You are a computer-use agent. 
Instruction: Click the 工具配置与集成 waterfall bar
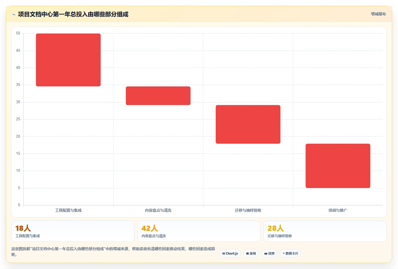coord(68,60)
